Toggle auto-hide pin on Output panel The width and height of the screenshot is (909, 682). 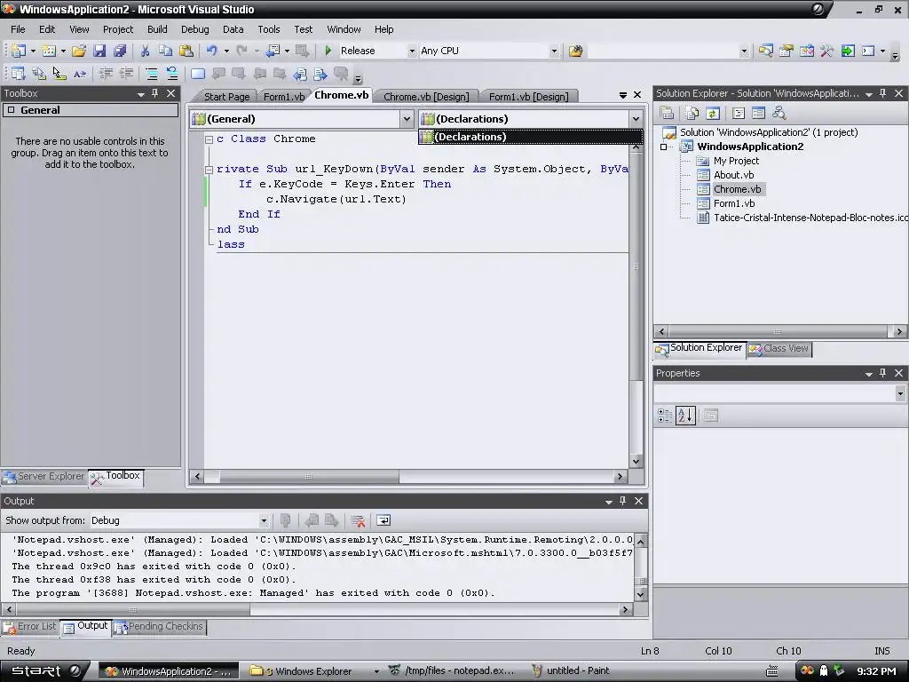(x=622, y=501)
